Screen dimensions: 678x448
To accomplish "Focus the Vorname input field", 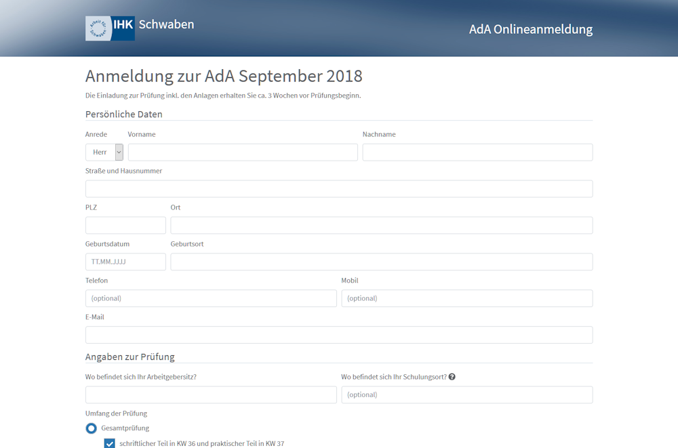I will click(x=243, y=152).
